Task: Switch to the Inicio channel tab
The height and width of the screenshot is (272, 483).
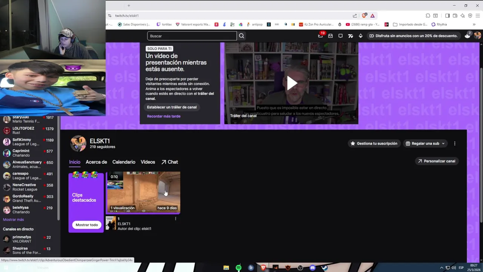Action: 75,162
